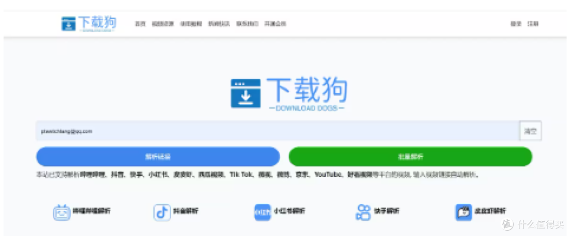569x236 pixels.
Task: Click the 清空 button beside the input
Action: pos(531,131)
